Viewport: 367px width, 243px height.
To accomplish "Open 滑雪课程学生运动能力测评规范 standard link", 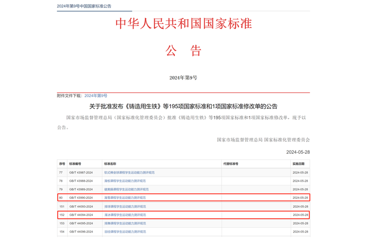I will click(125, 197).
